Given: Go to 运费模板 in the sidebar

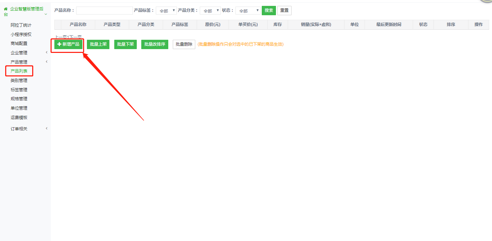Looking at the screenshot, I should pyautogui.click(x=19, y=118).
